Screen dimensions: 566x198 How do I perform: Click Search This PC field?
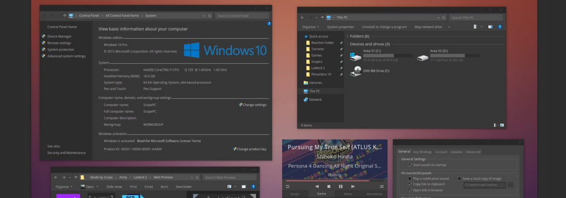click(x=476, y=17)
